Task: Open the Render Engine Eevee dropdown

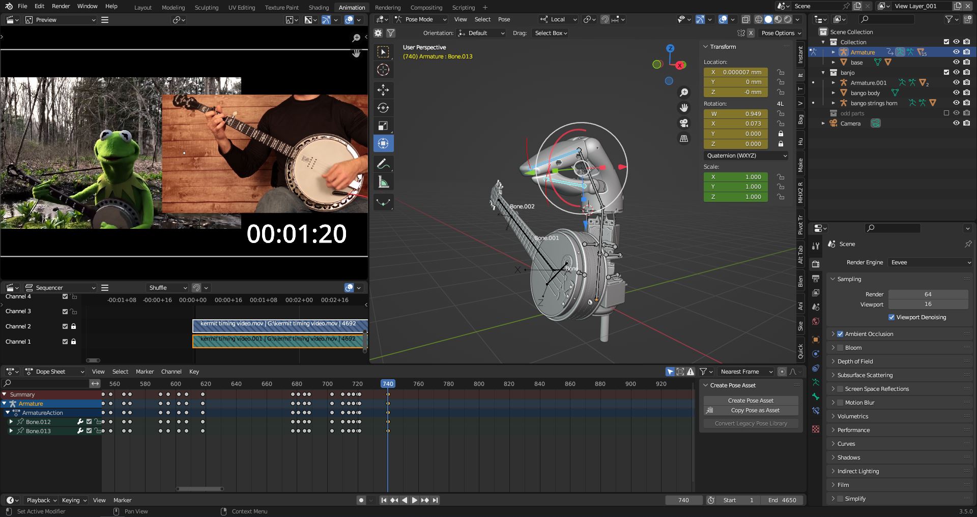Action: 930,262
